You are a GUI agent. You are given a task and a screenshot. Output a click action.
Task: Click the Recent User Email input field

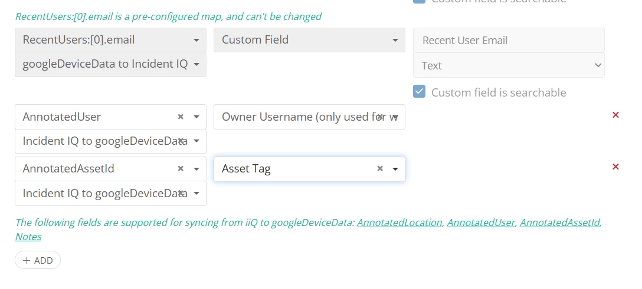[x=509, y=41]
